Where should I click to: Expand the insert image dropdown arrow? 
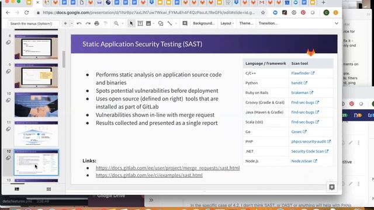point(153,23)
